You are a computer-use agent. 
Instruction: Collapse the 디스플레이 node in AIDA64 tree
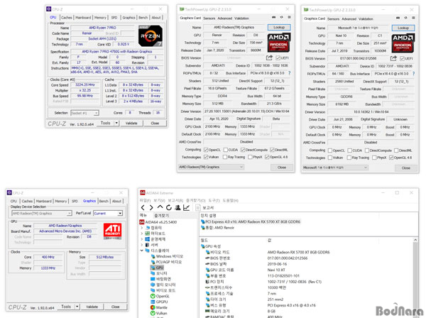(x=142, y=251)
